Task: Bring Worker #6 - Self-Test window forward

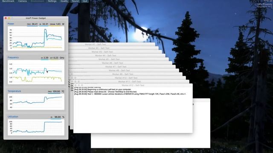Action: click(x=112, y=63)
